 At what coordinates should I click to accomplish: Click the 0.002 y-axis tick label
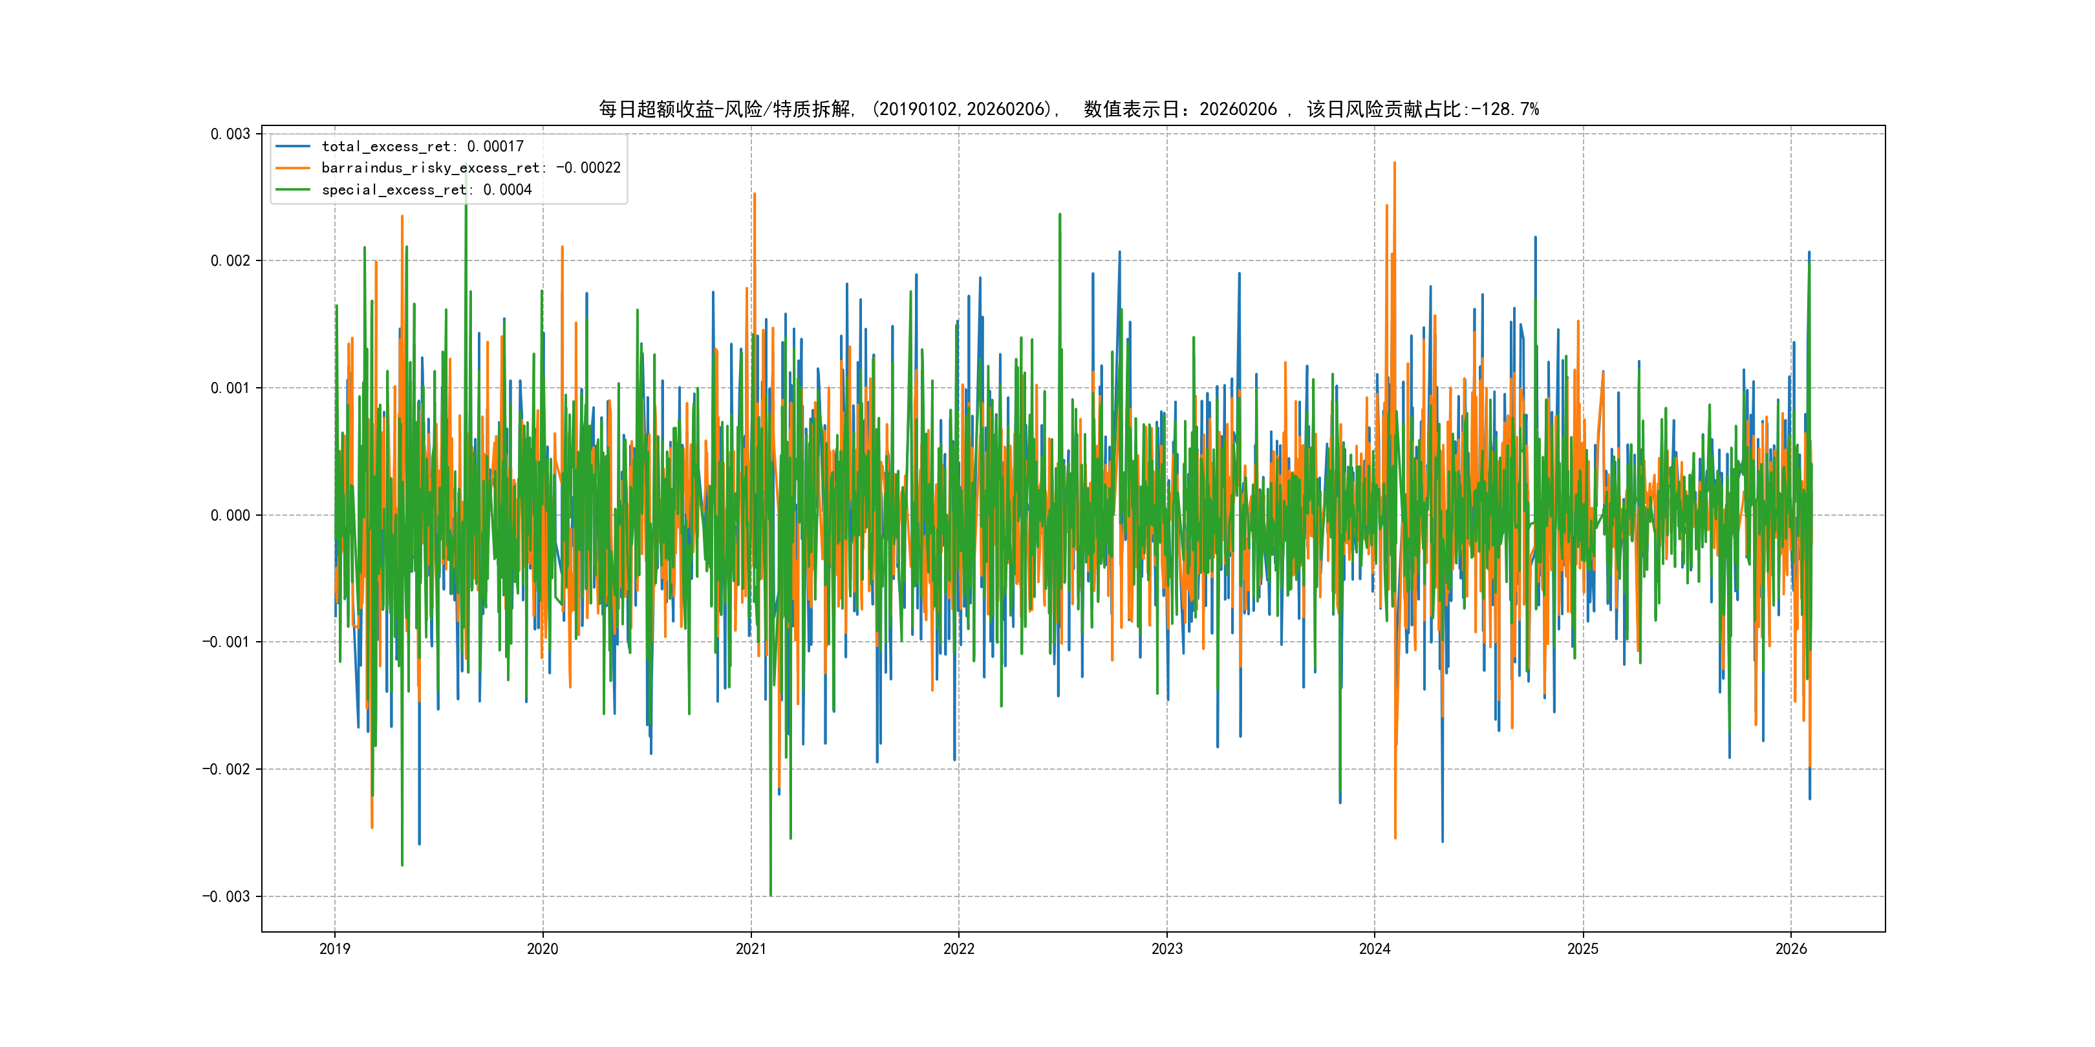coord(230,261)
